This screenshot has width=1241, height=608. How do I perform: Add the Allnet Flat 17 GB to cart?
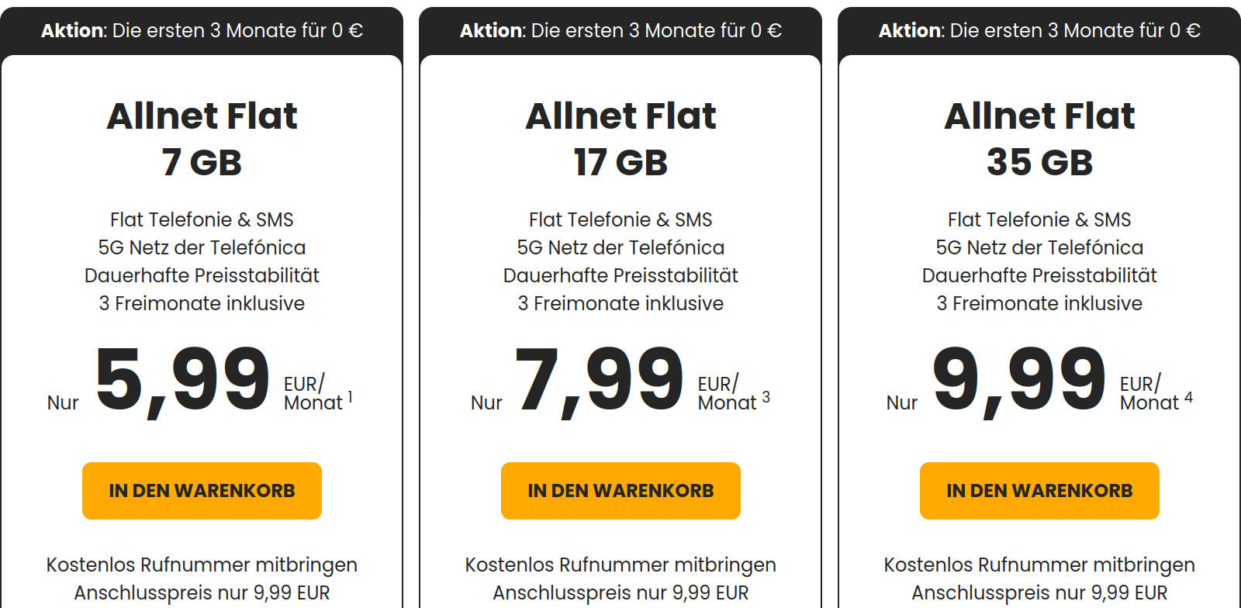(x=620, y=490)
